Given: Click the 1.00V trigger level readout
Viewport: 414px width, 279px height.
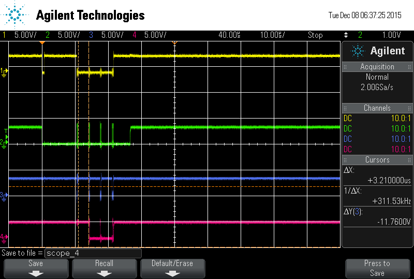Looking at the screenshot, I should click(x=392, y=35).
